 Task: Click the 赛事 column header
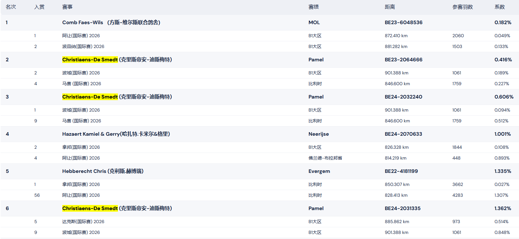tap(67, 7)
